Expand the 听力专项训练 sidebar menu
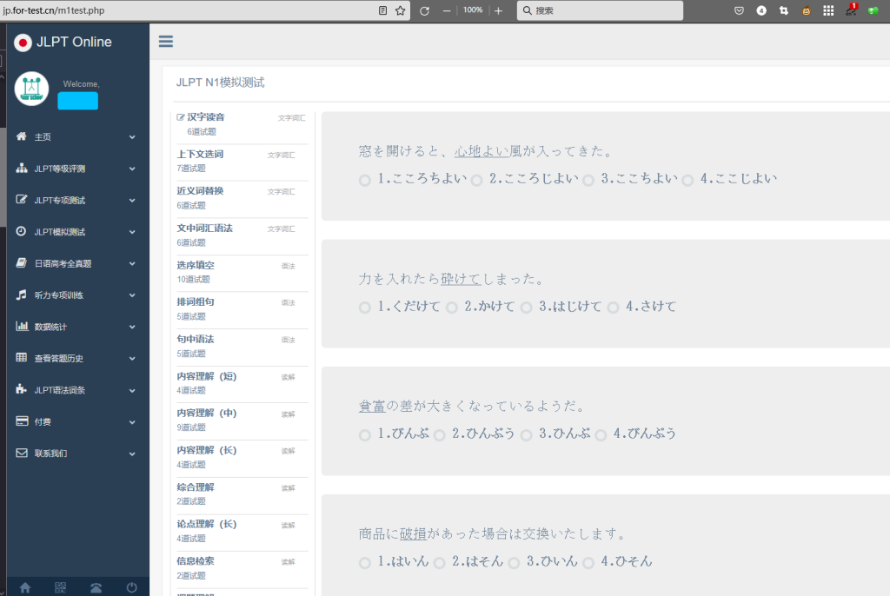 (76, 295)
